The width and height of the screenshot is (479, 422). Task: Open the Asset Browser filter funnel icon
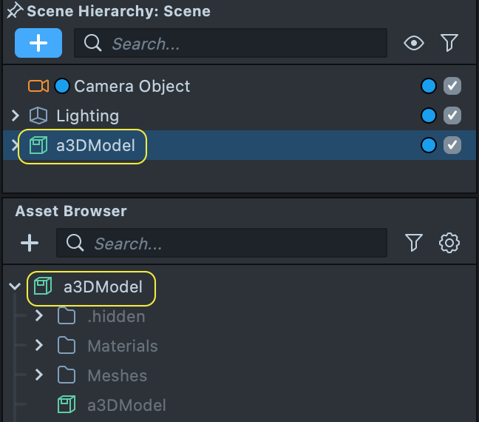tap(414, 242)
